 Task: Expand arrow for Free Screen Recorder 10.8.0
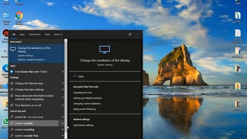tap(63, 72)
